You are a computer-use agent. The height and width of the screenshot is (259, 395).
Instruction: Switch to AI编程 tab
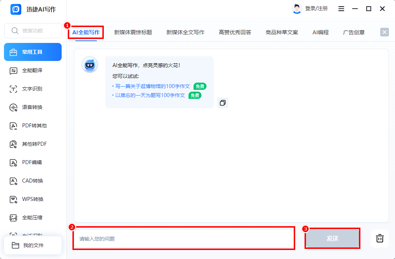(x=320, y=32)
